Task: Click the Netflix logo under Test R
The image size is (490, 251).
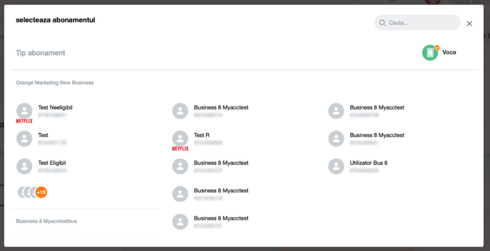Action: tap(180, 148)
